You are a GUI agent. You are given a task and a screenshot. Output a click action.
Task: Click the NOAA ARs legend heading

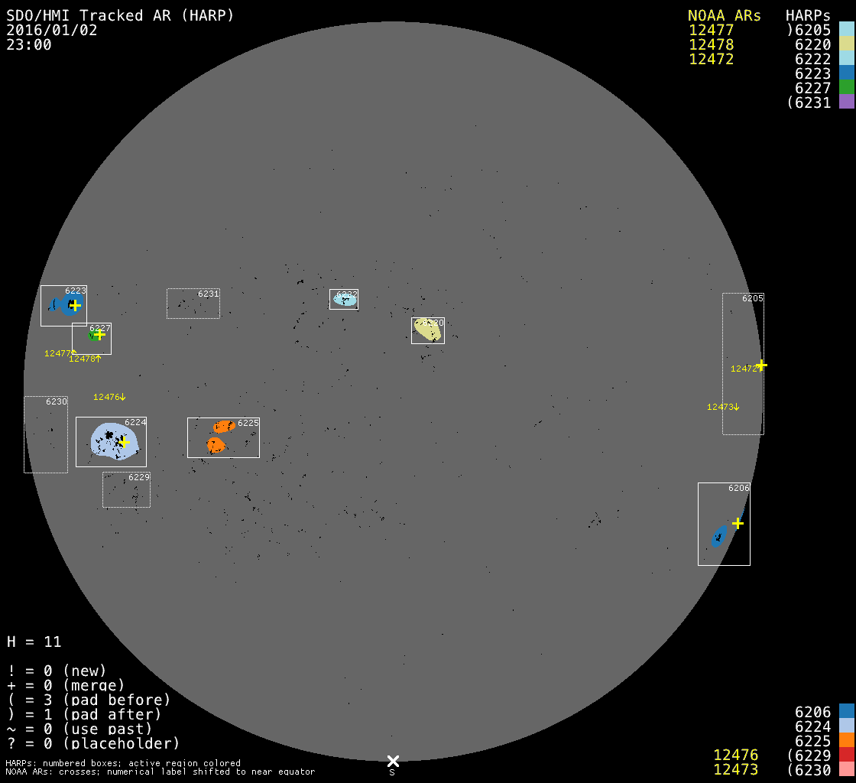[724, 16]
